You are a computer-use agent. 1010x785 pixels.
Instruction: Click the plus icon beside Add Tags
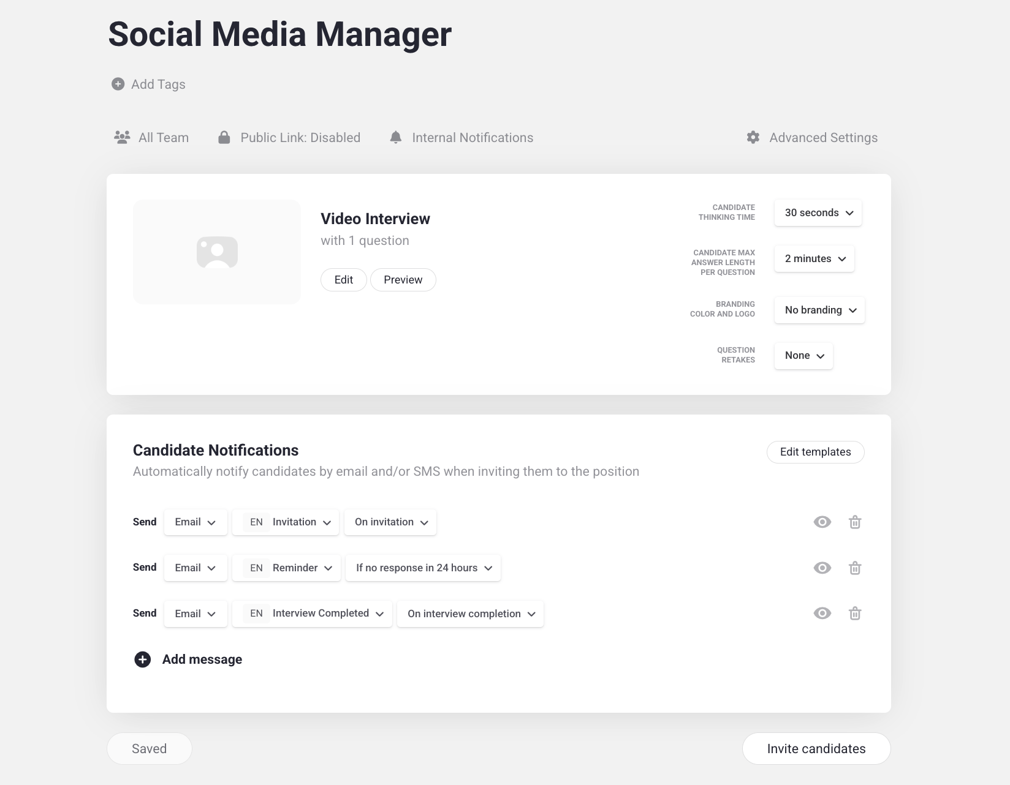click(118, 84)
